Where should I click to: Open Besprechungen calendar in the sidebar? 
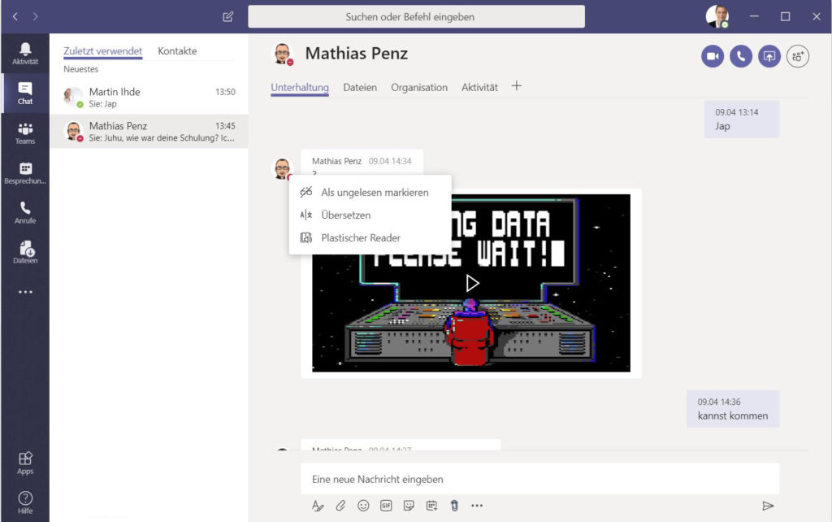25,172
